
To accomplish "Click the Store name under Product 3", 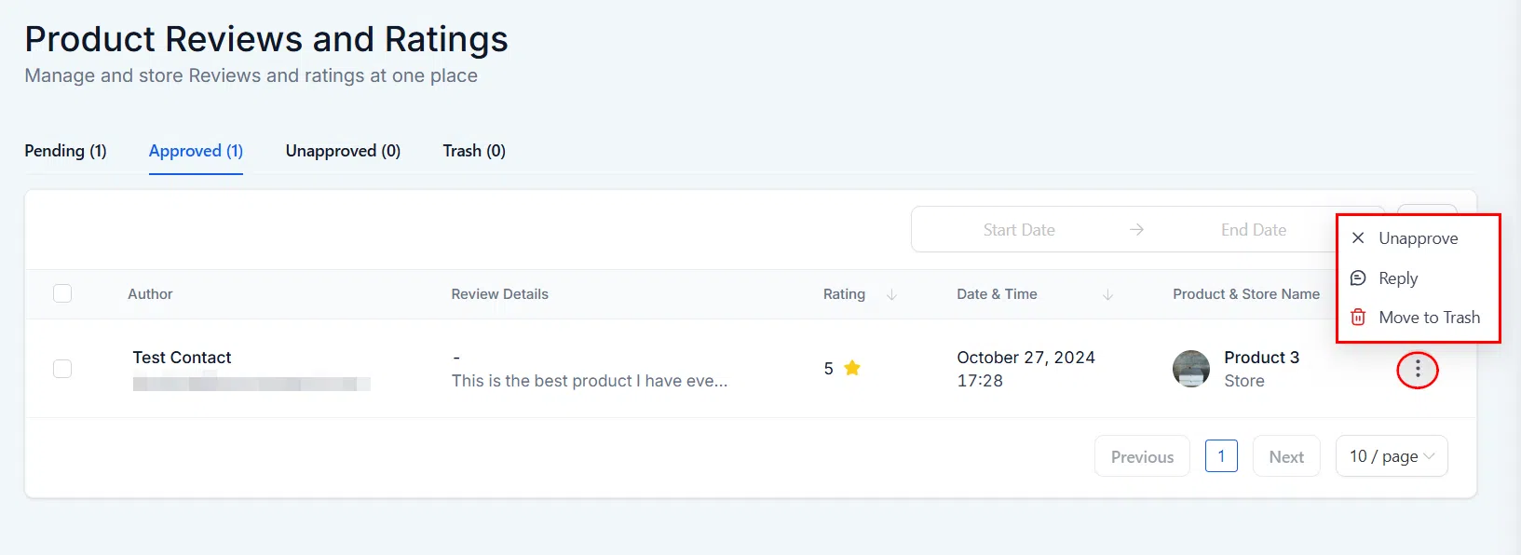I will click(1244, 381).
